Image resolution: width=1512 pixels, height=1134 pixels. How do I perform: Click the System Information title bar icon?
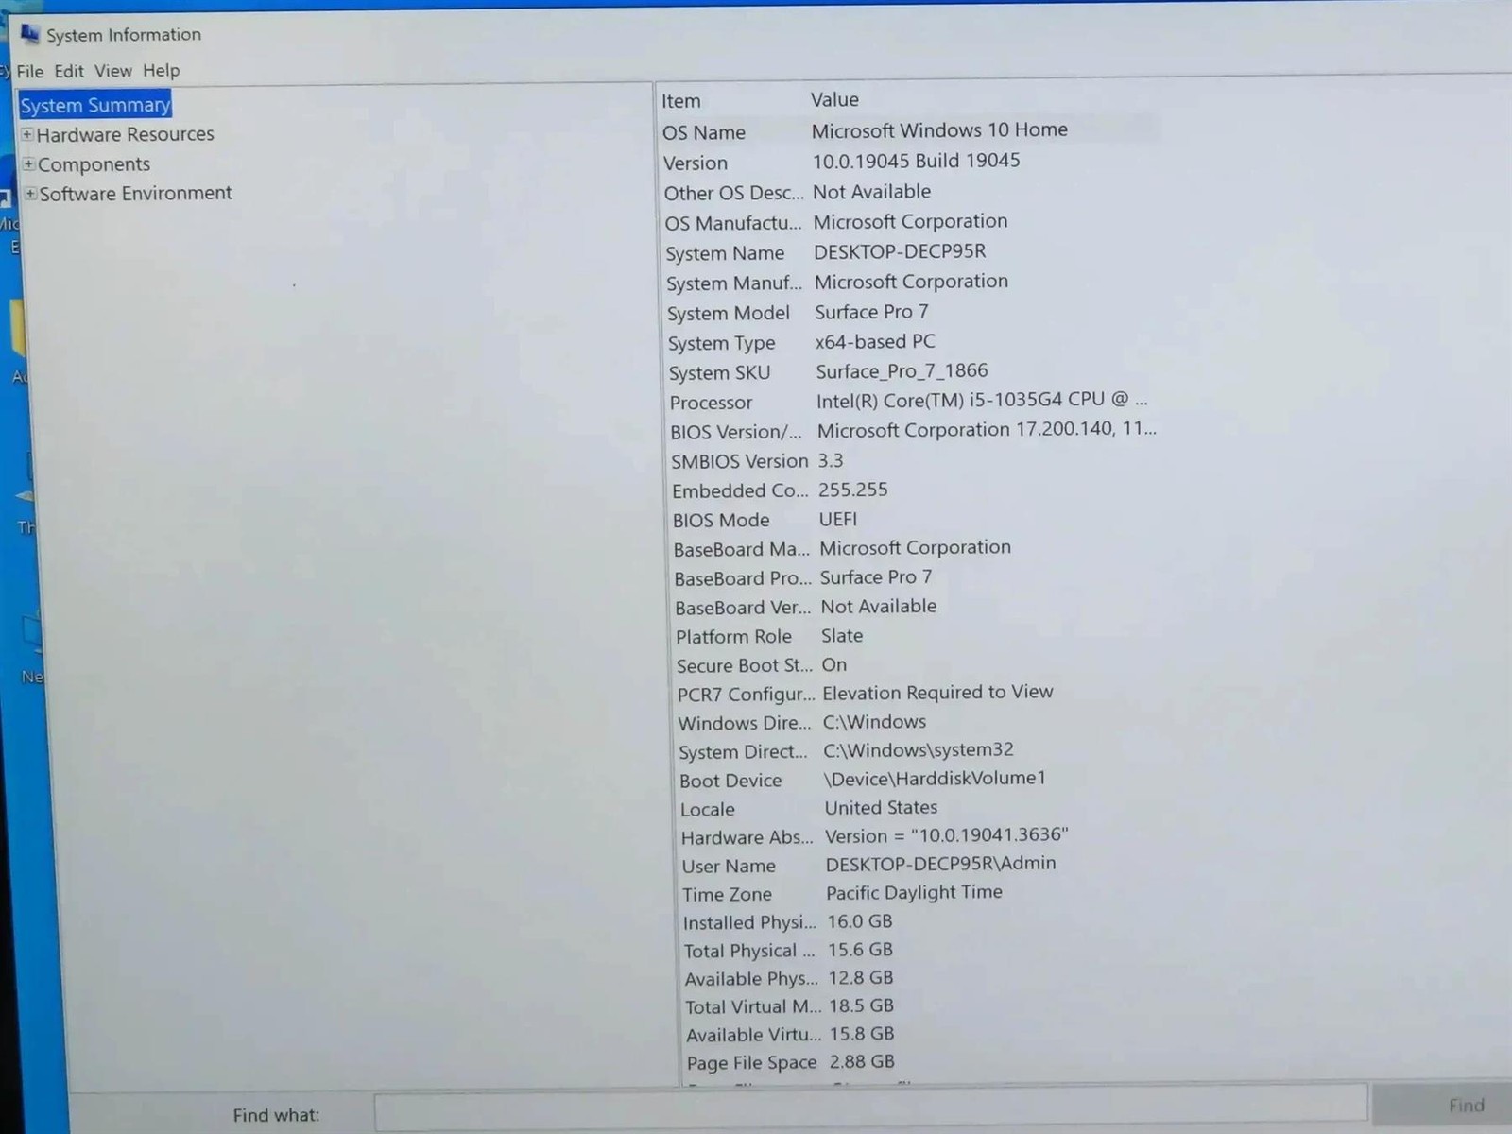pos(30,34)
